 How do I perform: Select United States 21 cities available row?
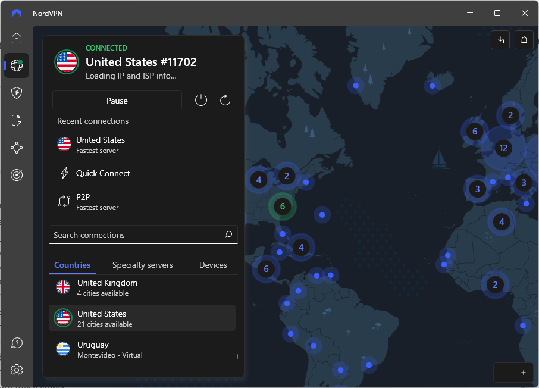pos(142,318)
